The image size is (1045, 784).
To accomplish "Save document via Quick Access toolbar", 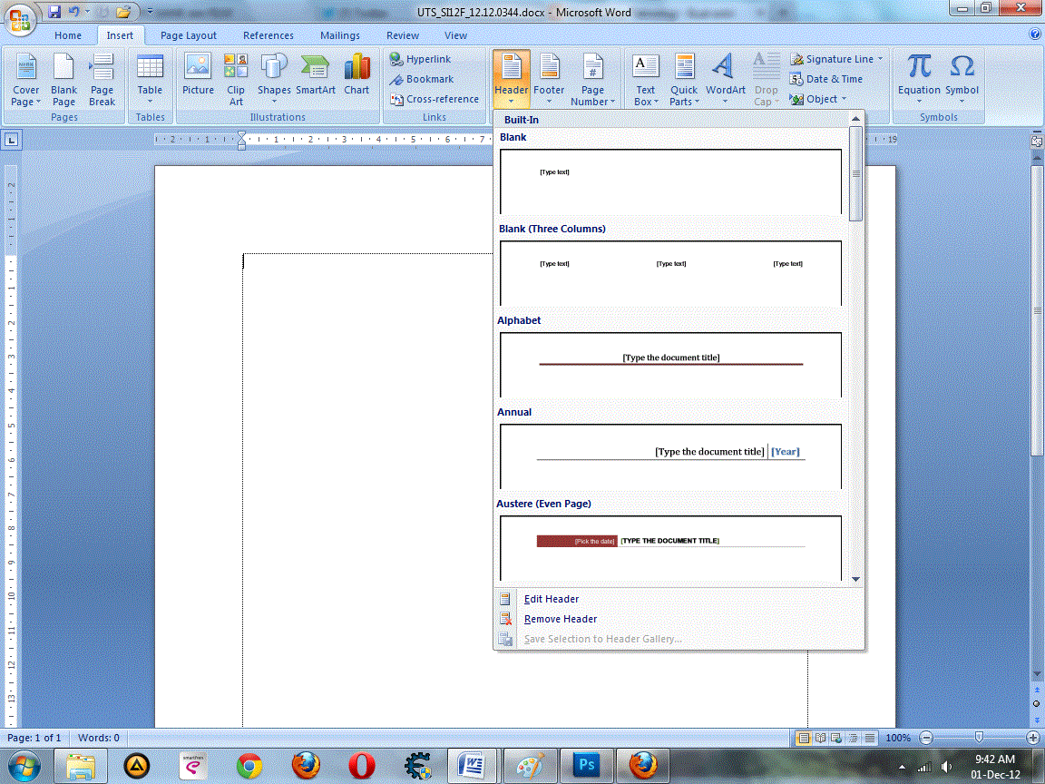I will click(x=54, y=11).
